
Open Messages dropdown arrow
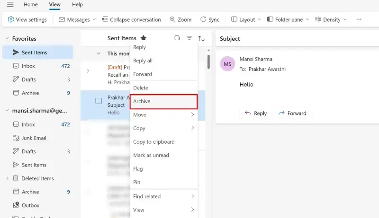coord(94,19)
